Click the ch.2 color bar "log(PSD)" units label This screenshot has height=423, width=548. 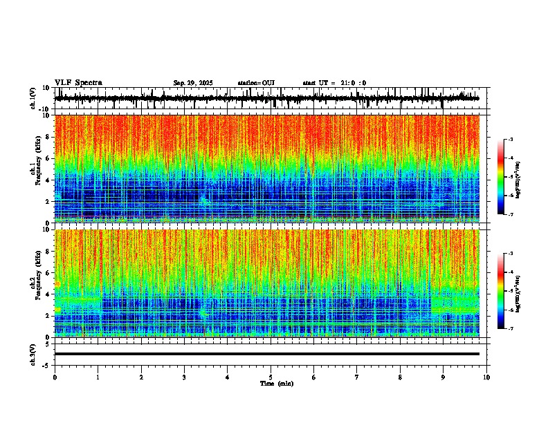tap(518, 294)
